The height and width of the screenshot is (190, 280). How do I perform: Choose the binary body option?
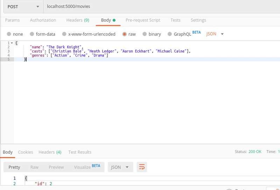145,34
